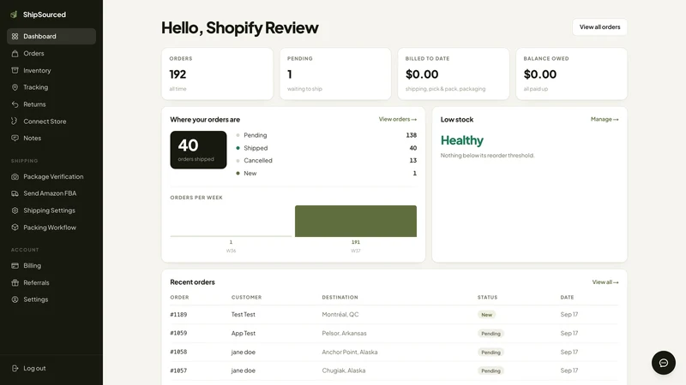Screen dimensions: 686x385
Task: Click the Billed to Date card
Action: [x=454, y=74]
